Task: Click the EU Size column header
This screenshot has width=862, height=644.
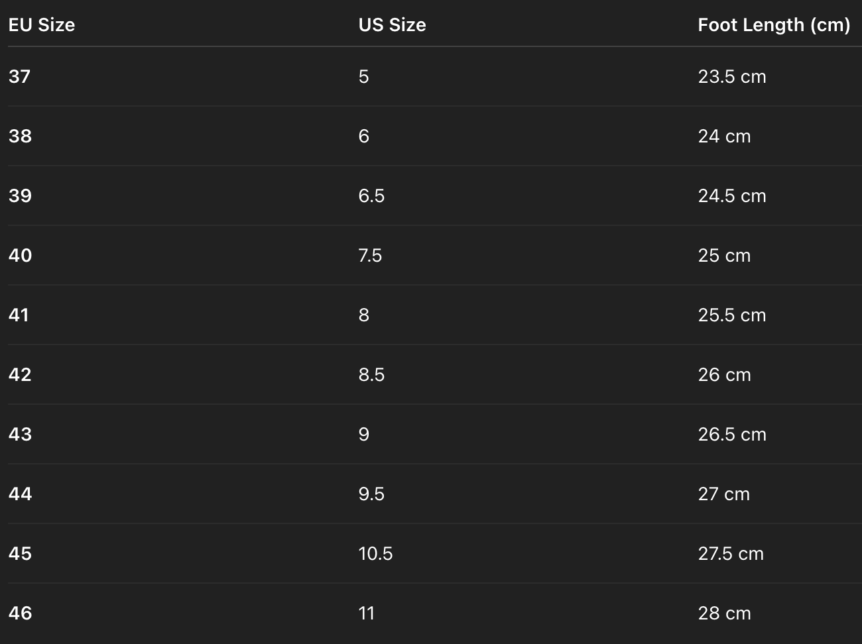Action: [x=41, y=25]
